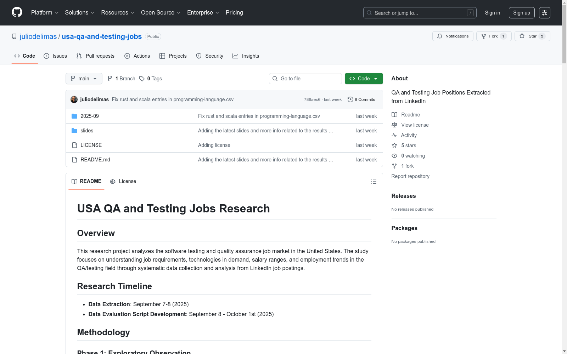
Task: Click the scale icon beside View license
Action: click(394, 125)
